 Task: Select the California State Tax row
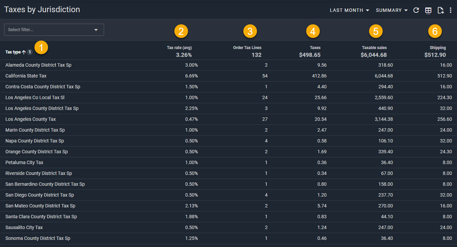(x=26, y=76)
